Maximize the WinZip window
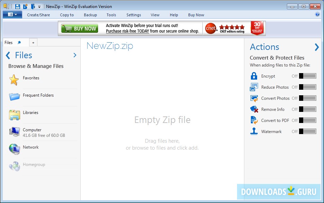Image resolution: width=324 pixels, height=203 pixels. coord(304,6)
